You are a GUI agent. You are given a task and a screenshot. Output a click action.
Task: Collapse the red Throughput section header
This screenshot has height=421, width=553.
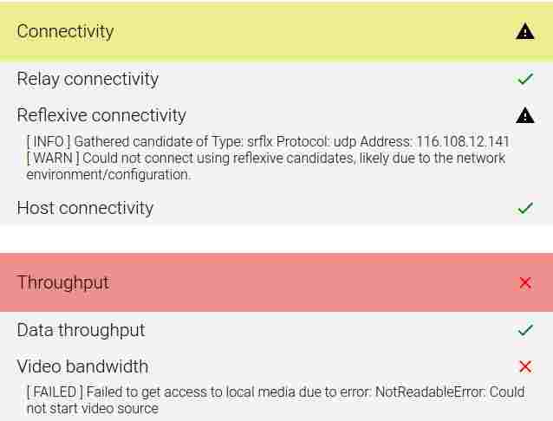pyautogui.click(x=276, y=282)
